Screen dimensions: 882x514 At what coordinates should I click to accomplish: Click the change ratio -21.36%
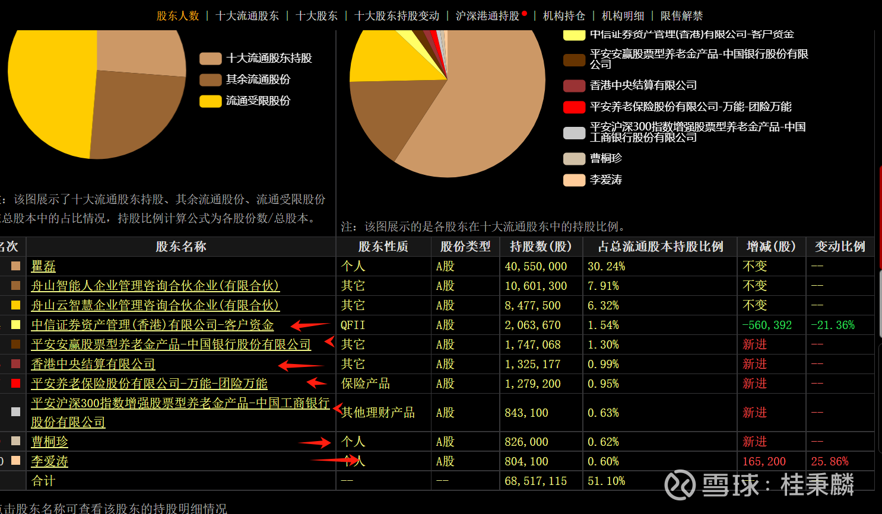click(833, 325)
